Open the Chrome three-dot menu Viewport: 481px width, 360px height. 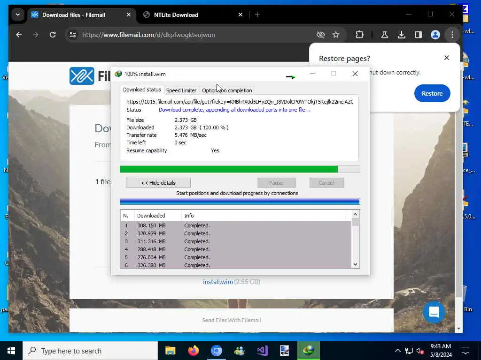click(452, 35)
